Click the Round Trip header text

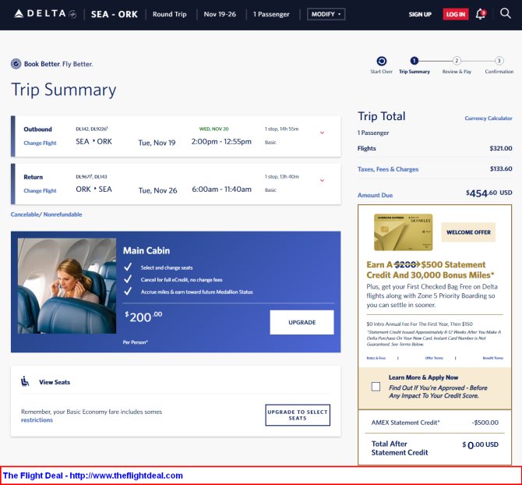[169, 14]
